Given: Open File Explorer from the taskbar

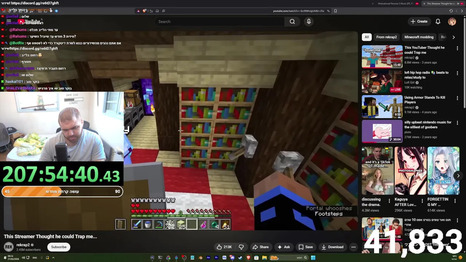Looking at the screenshot, I should [x=264, y=258].
